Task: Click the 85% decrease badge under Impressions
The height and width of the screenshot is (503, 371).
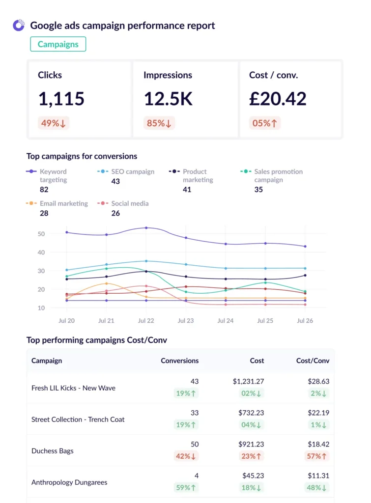Action: point(159,123)
